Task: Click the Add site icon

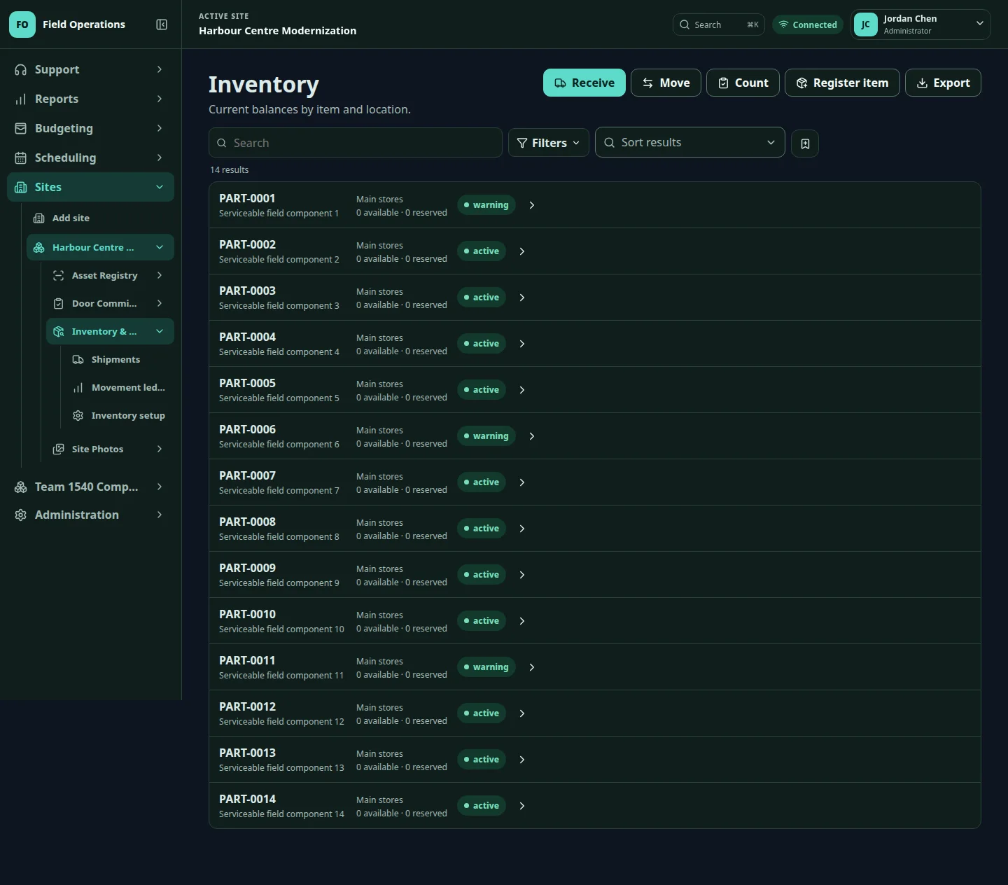Action: point(39,218)
